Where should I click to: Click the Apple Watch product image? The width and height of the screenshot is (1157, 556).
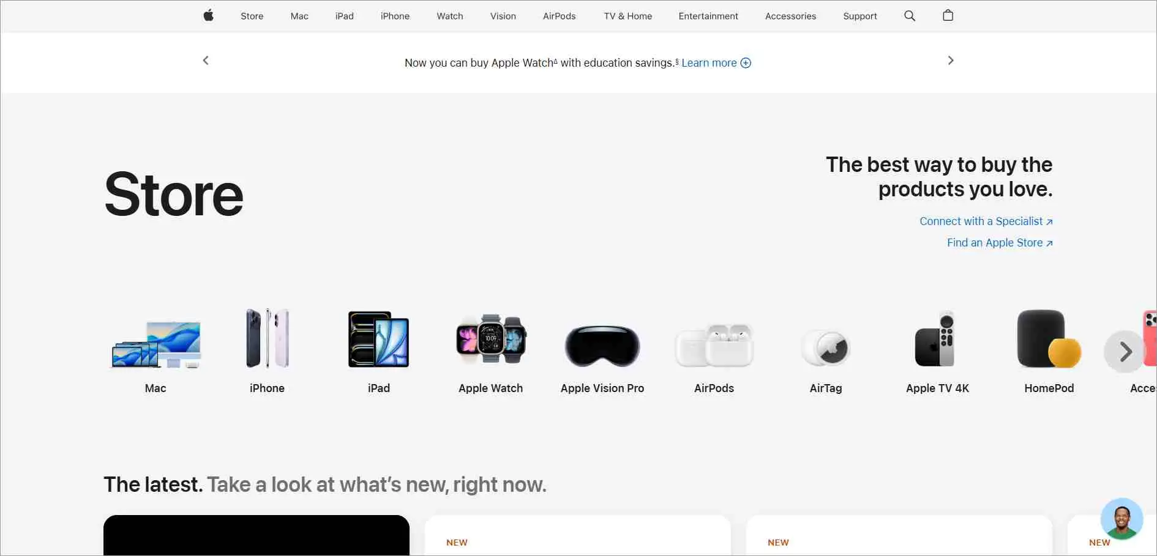click(x=491, y=339)
